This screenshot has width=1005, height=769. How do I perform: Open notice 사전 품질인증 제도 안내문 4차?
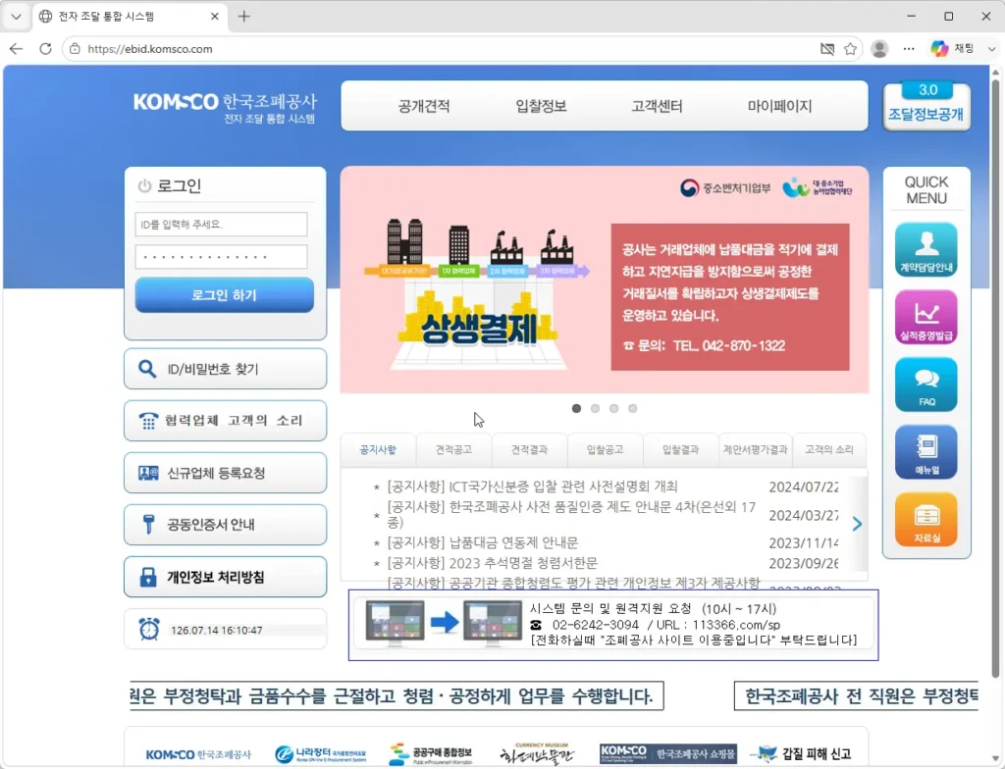coord(571,515)
